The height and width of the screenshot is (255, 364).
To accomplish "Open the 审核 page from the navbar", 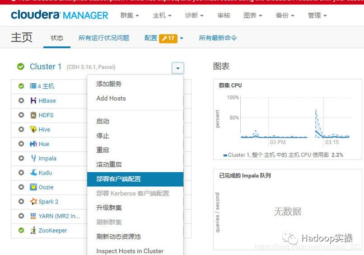I will (224, 15).
